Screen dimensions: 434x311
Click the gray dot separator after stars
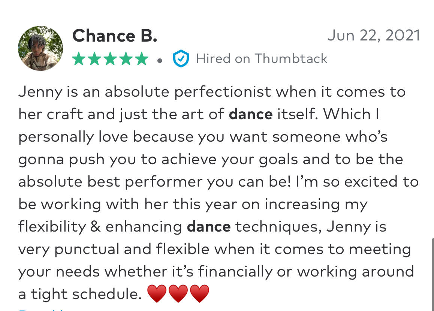pyautogui.click(x=160, y=60)
